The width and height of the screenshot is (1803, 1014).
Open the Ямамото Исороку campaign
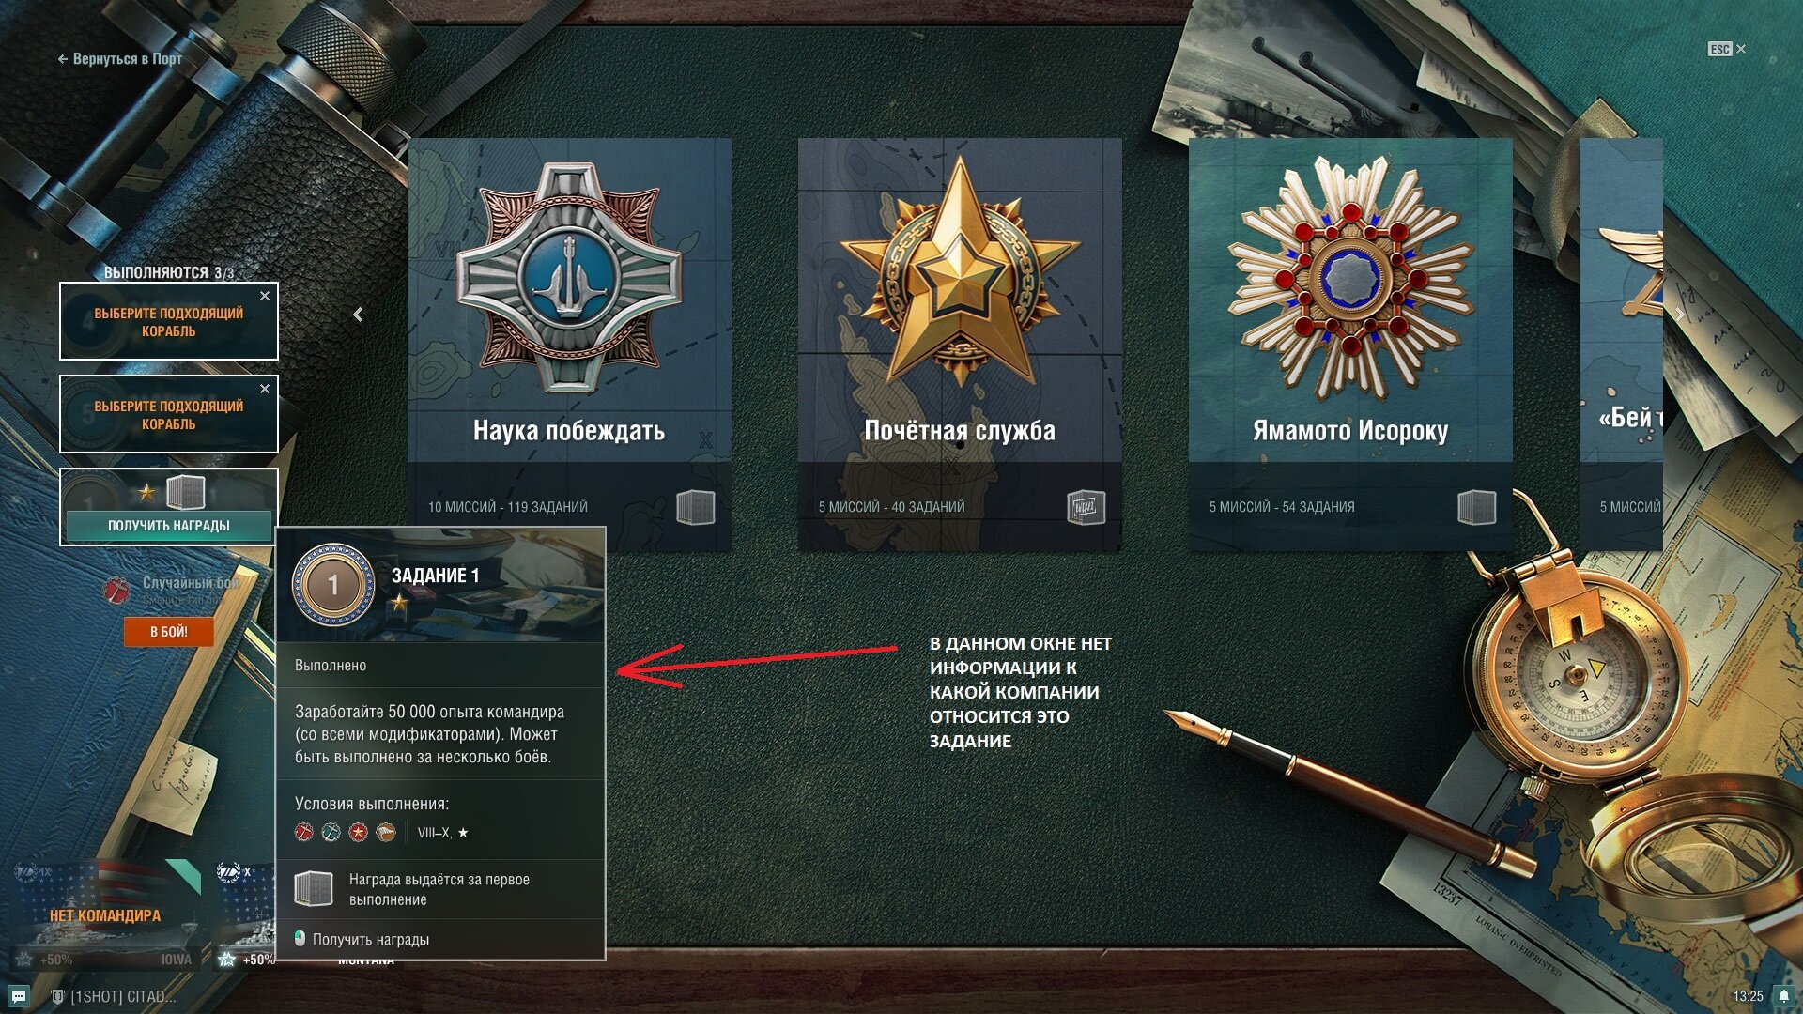(1350, 345)
